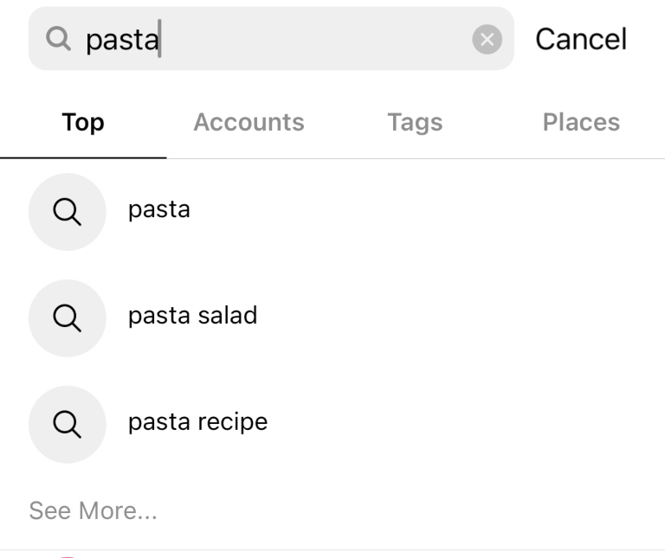665x558 pixels.
Task: Choose the "pasta salad" suggestion text
Action: click(192, 316)
